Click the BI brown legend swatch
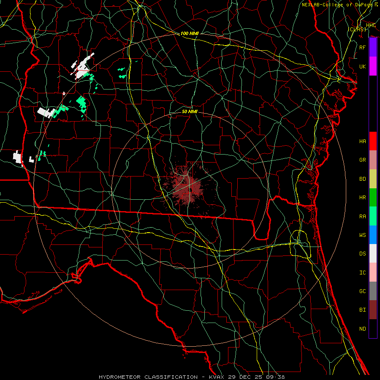The width and height of the screenshot is (380, 380). coord(373,310)
